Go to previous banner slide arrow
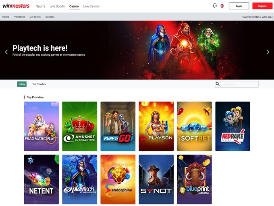Viewport: 274px width, 206px height. [6, 52]
